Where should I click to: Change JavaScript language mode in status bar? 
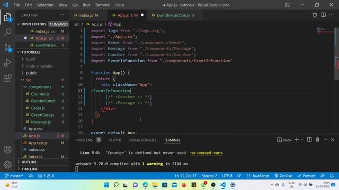point(258,176)
